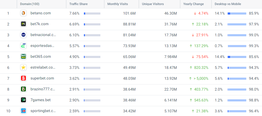The image size is (262, 116).
Task: Click the bet7k.com site favicon
Action: click(23, 24)
